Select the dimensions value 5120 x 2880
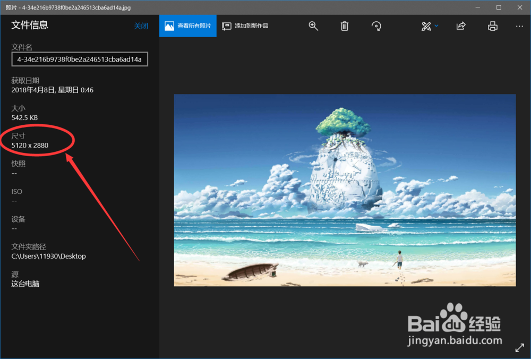This screenshot has width=531, height=359. [30, 146]
